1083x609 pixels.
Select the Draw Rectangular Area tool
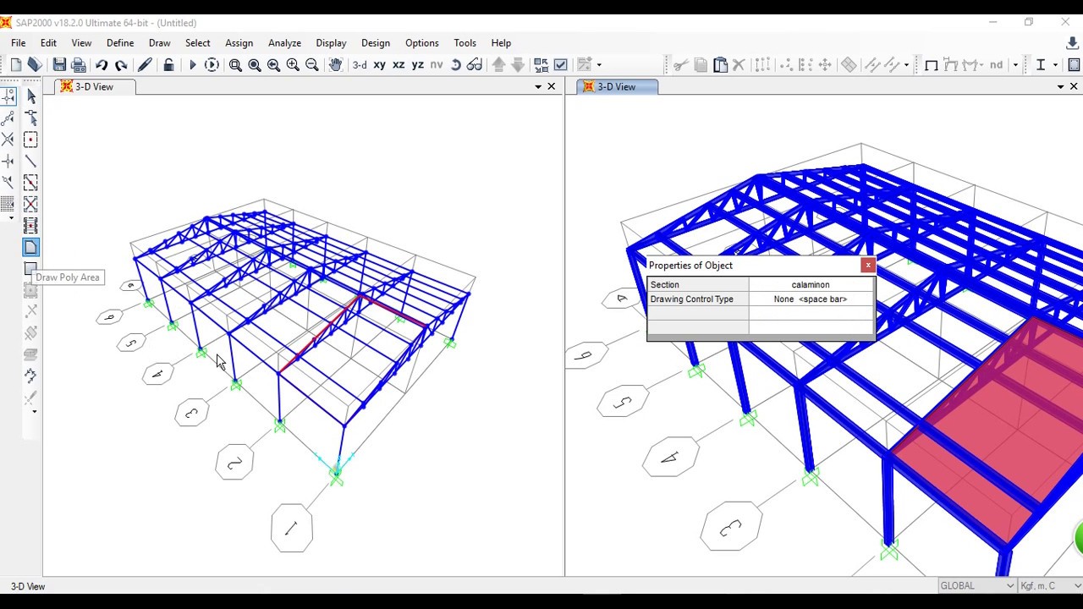point(30,268)
